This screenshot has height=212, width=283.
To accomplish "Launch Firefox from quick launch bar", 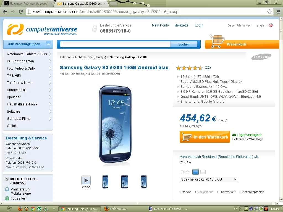I will 20,209.
